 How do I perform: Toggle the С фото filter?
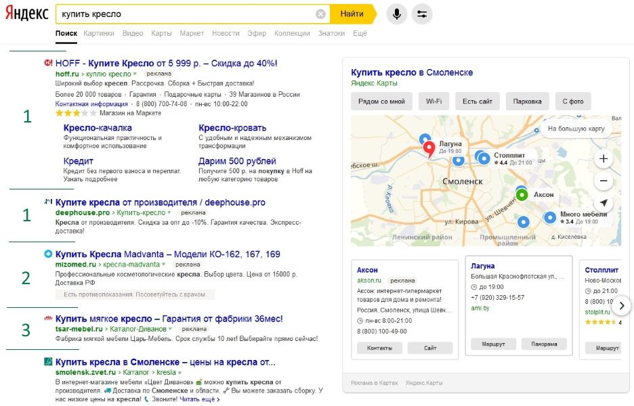click(573, 101)
